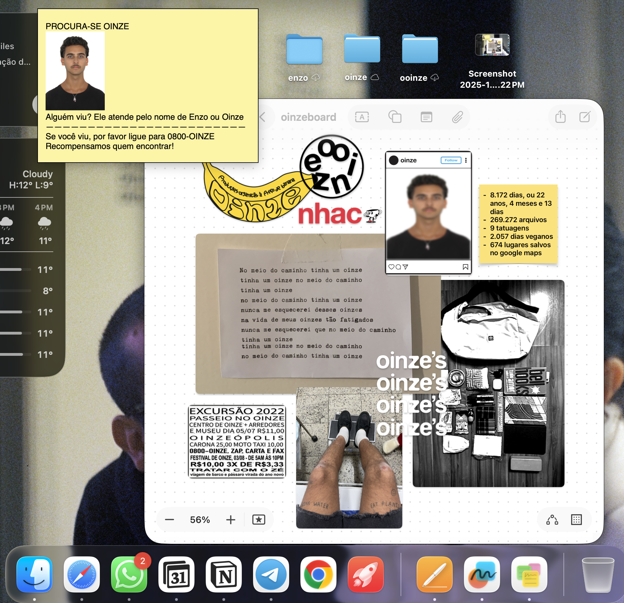Go back using the Freeform back chevron
This screenshot has height=603, width=624.
[x=263, y=117]
